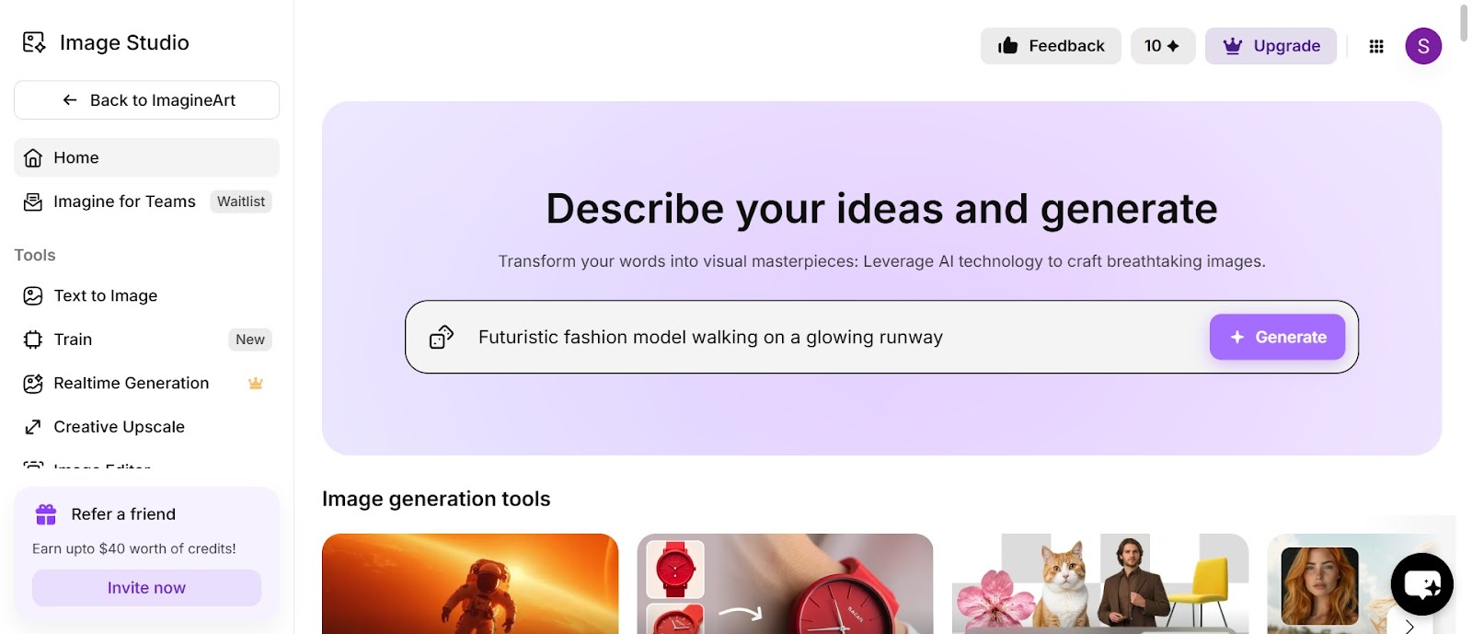The height and width of the screenshot is (634, 1472).
Task: Click the Waitlist badge
Action: (241, 202)
